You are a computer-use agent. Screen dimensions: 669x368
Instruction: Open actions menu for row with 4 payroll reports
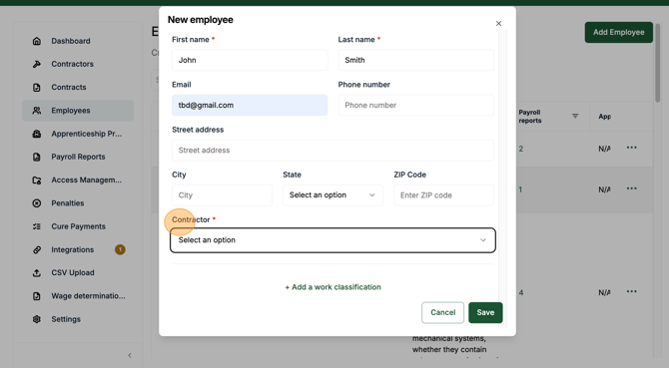pyautogui.click(x=631, y=292)
